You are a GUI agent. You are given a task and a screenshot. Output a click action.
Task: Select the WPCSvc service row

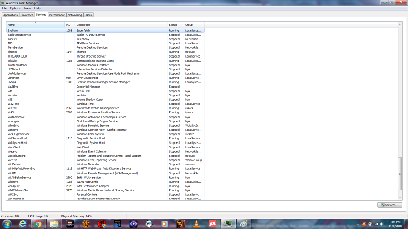(x=105, y=195)
